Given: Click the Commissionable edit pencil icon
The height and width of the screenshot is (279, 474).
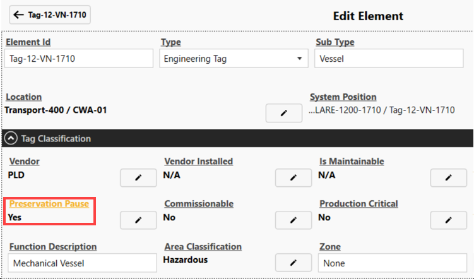Looking at the screenshot, I should point(293,220).
